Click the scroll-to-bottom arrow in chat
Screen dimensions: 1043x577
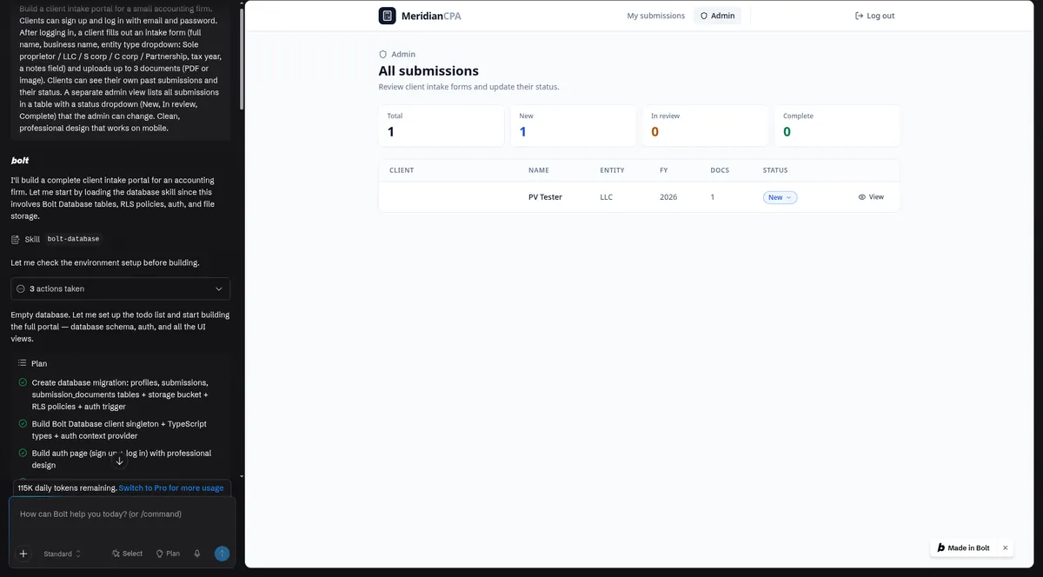(120, 461)
